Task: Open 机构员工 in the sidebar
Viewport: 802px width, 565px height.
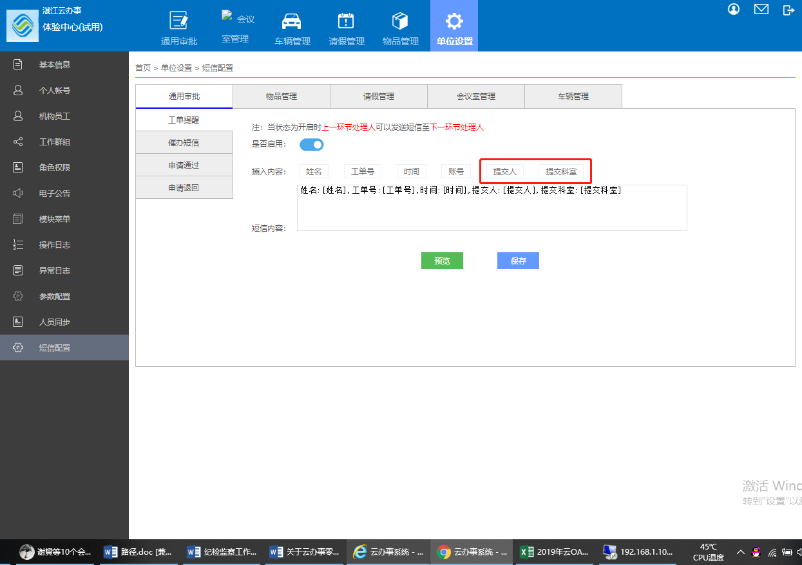Action: [x=64, y=116]
